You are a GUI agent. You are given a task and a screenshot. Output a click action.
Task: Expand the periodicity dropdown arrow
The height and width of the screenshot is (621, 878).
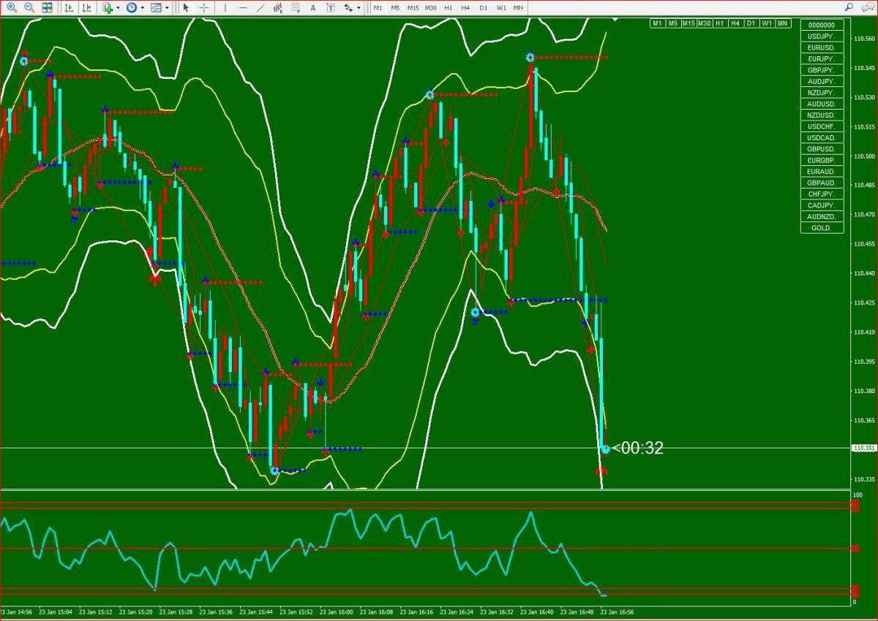point(142,7)
